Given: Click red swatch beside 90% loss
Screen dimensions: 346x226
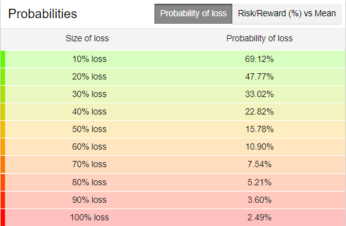Looking at the screenshot, I should point(3,200).
